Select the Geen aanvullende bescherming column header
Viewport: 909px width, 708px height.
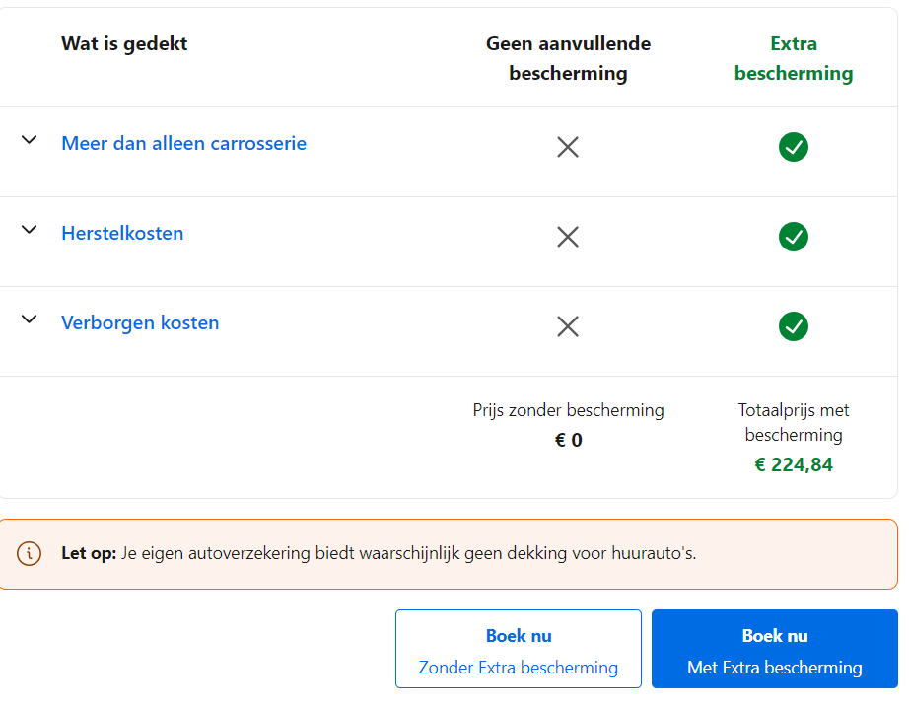click(x=568, y=58)
